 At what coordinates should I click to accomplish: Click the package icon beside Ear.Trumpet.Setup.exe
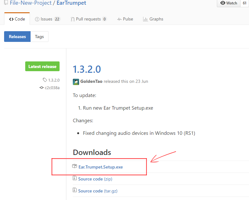point(74,166)
